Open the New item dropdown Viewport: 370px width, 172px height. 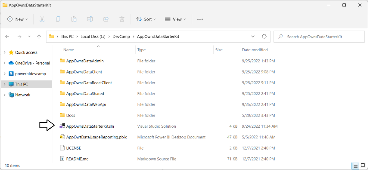point(18,19)
